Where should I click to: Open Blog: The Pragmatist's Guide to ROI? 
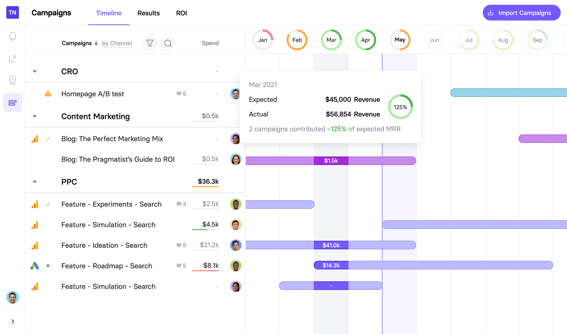click(118, 159)
